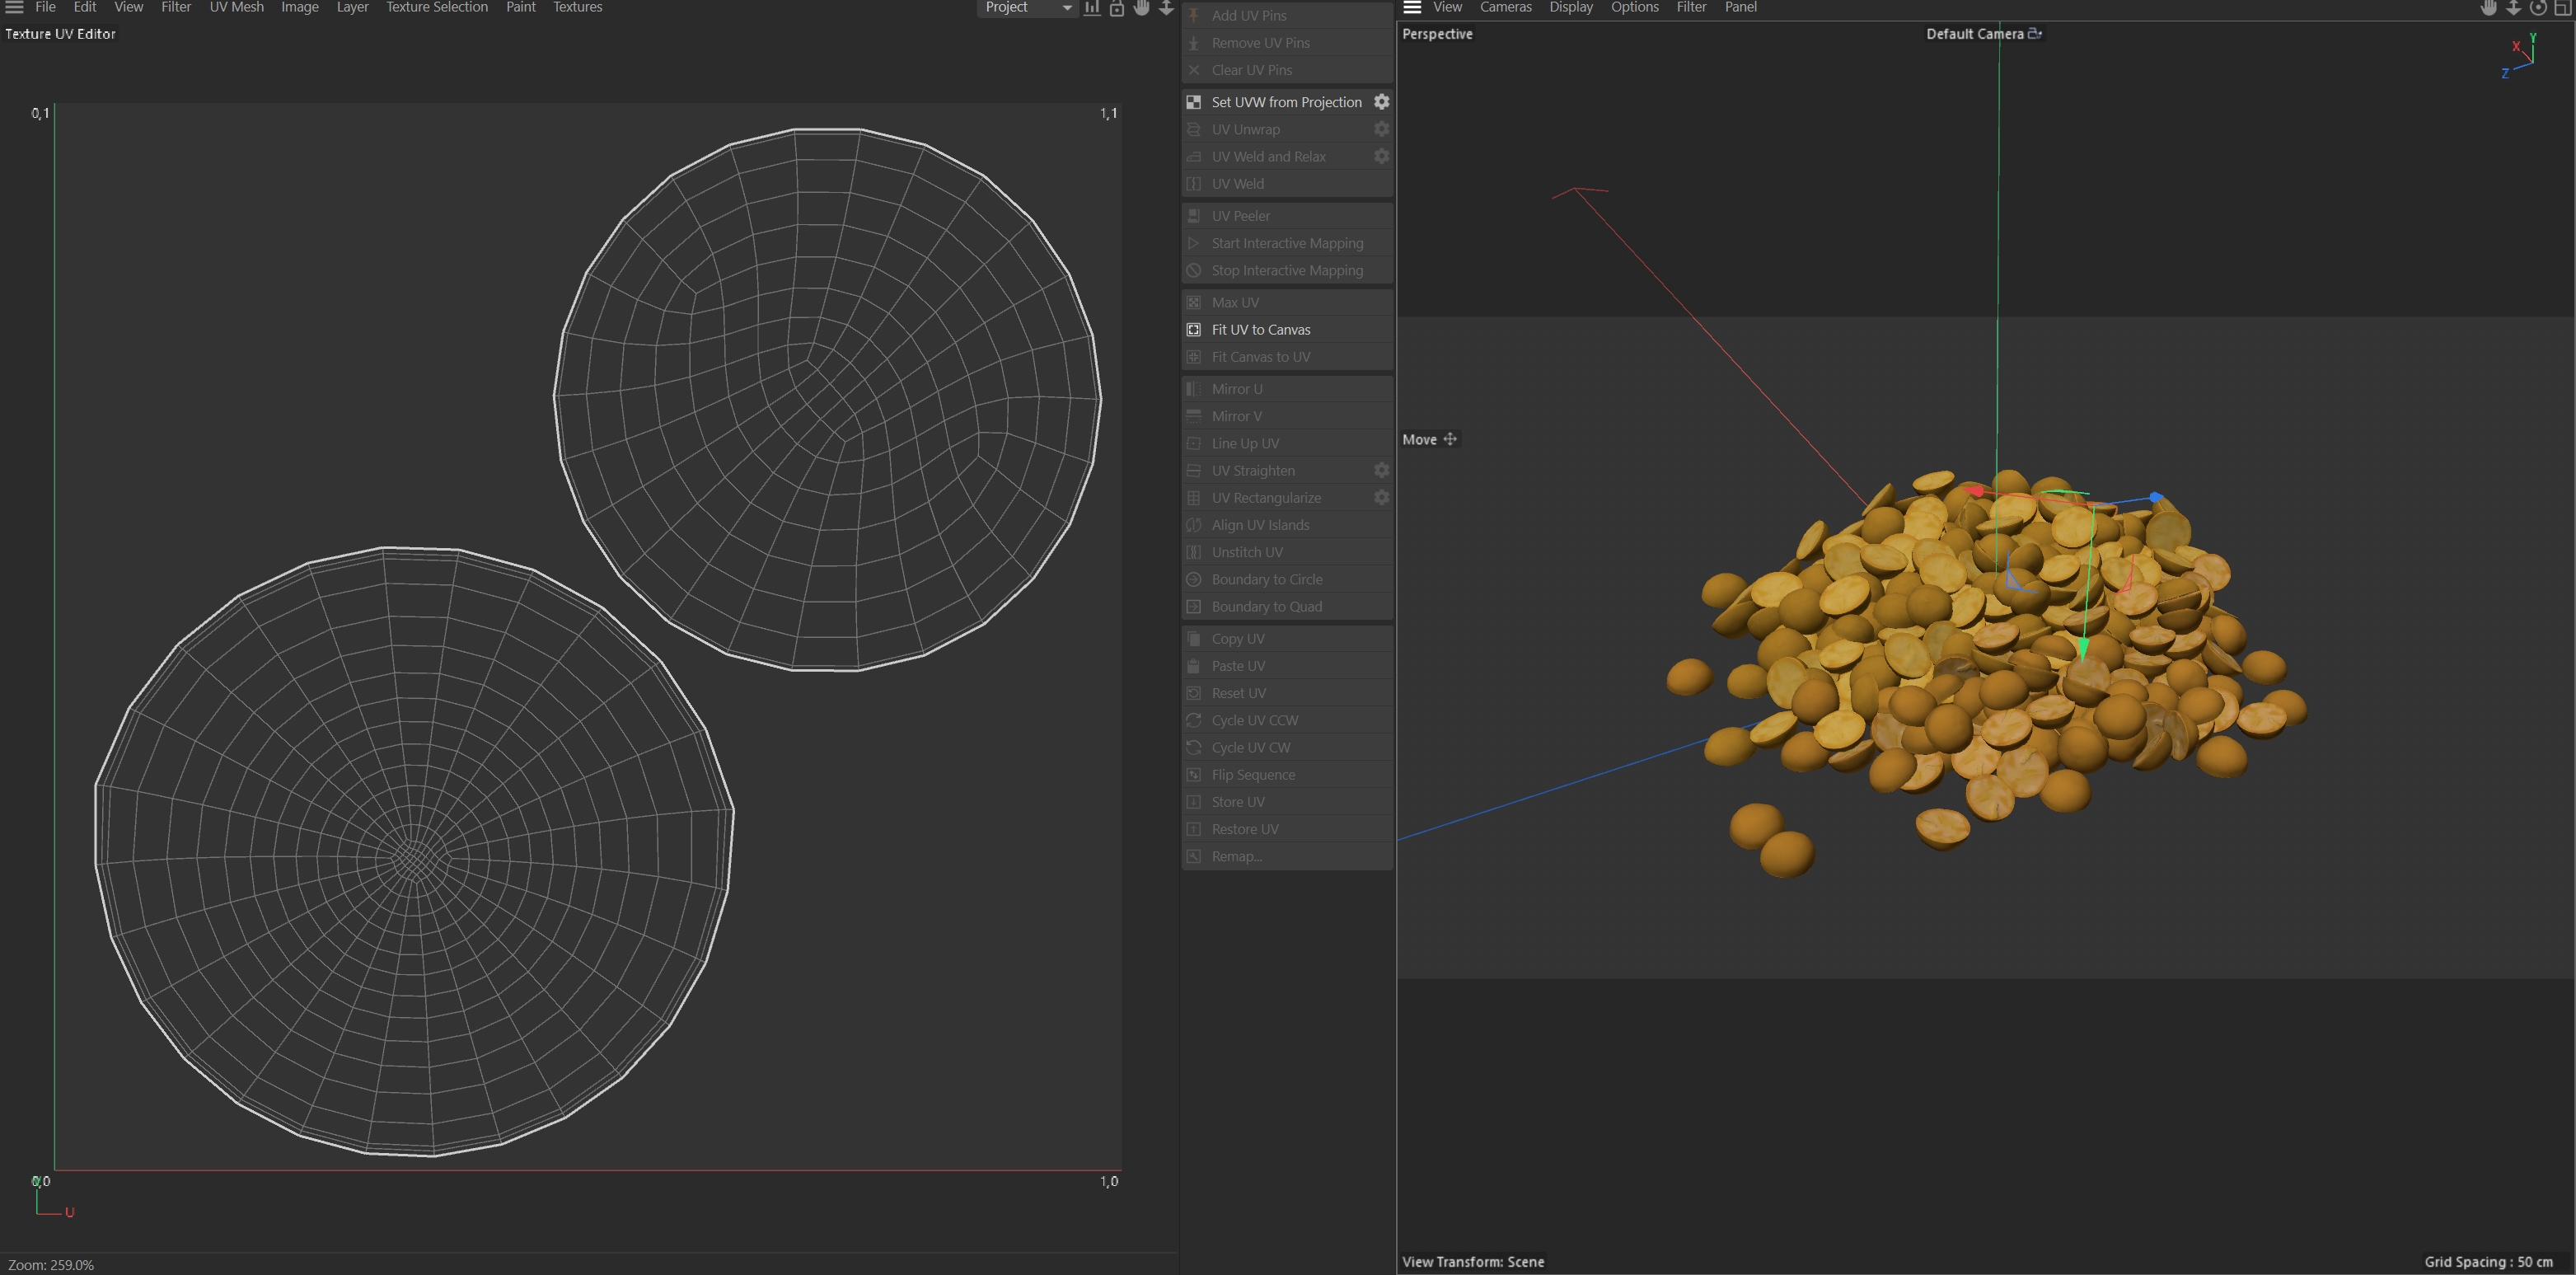This screenshot has height=1275, width=2576.
Task: Click Fit UV to Canvas command
Action: (1260, 330)
